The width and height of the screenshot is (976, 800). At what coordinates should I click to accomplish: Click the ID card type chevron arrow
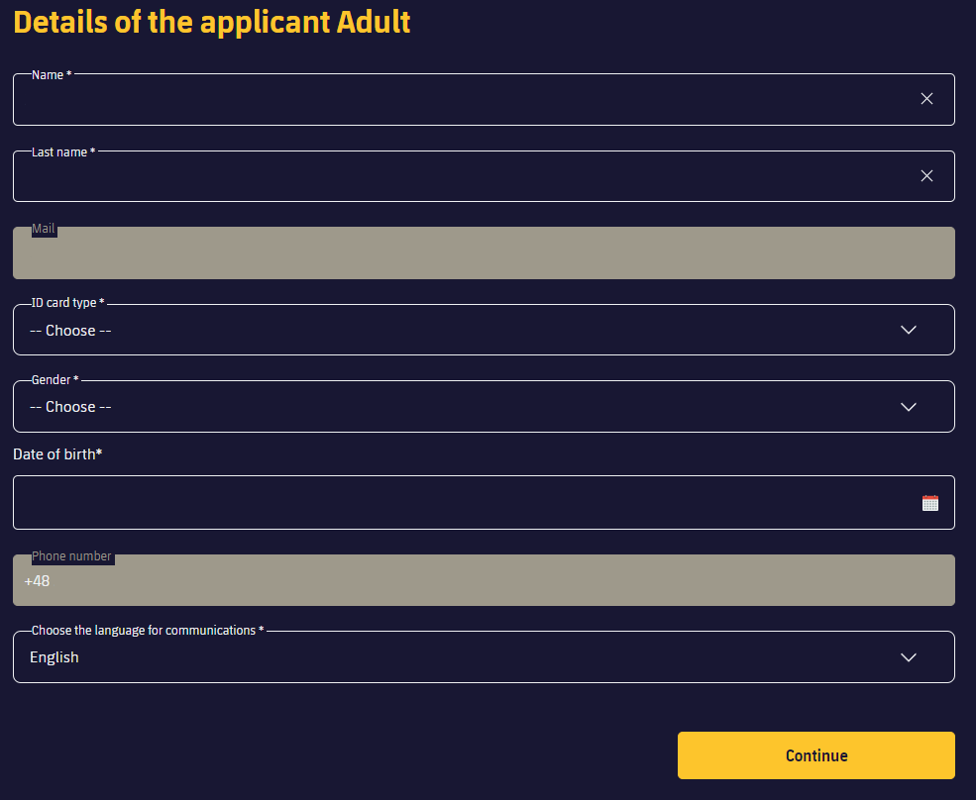pos(909,330)
